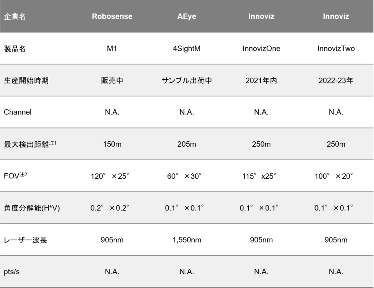The height and width of the screenshot is (288, 374).
Task: Click the Robosense column header
Action: click(x=112, y=17)
